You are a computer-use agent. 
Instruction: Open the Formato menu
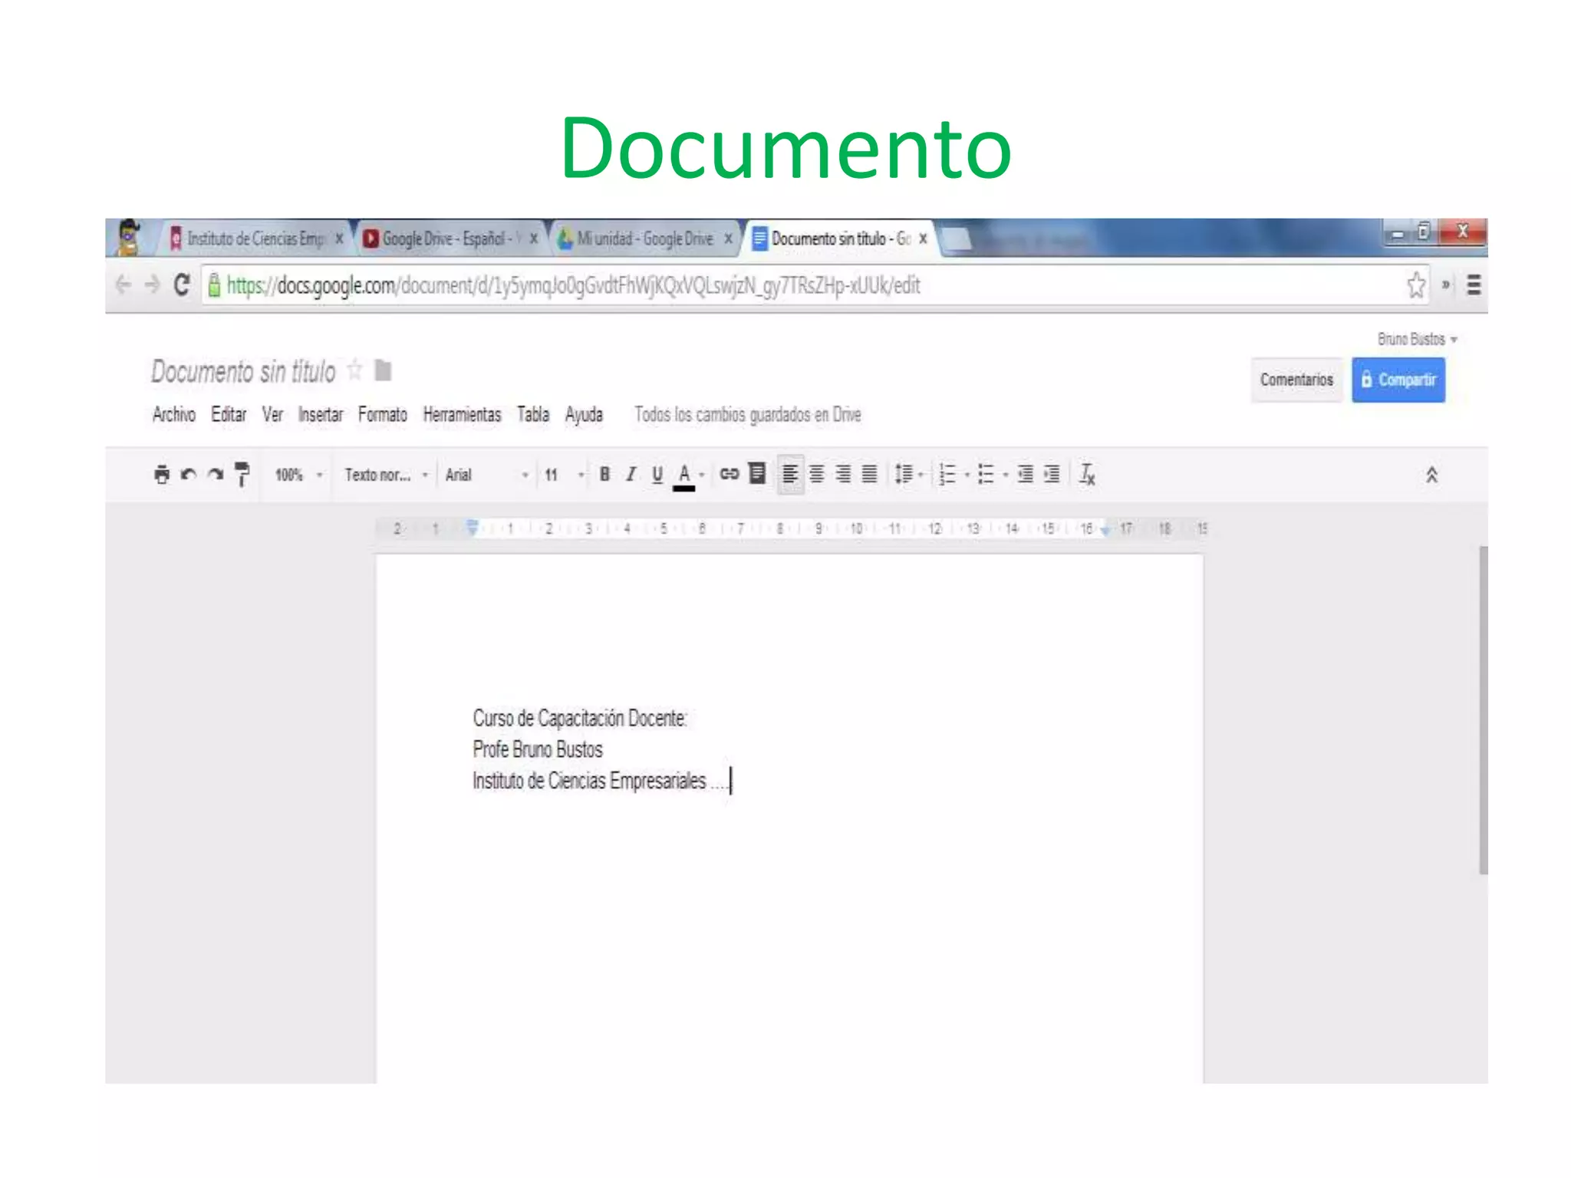click(x=383, y=415)
